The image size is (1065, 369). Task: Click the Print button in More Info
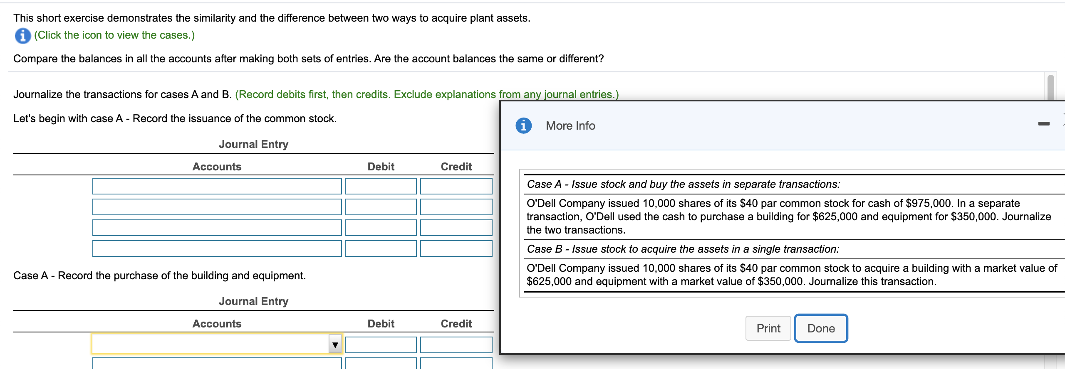coord(768,328)
